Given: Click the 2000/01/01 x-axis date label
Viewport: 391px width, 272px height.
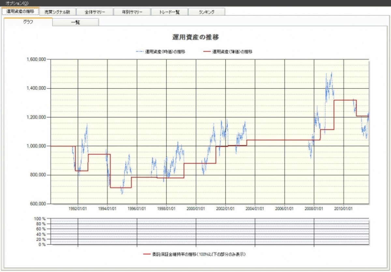Looking at the screenshot, I should click(196, 208).
